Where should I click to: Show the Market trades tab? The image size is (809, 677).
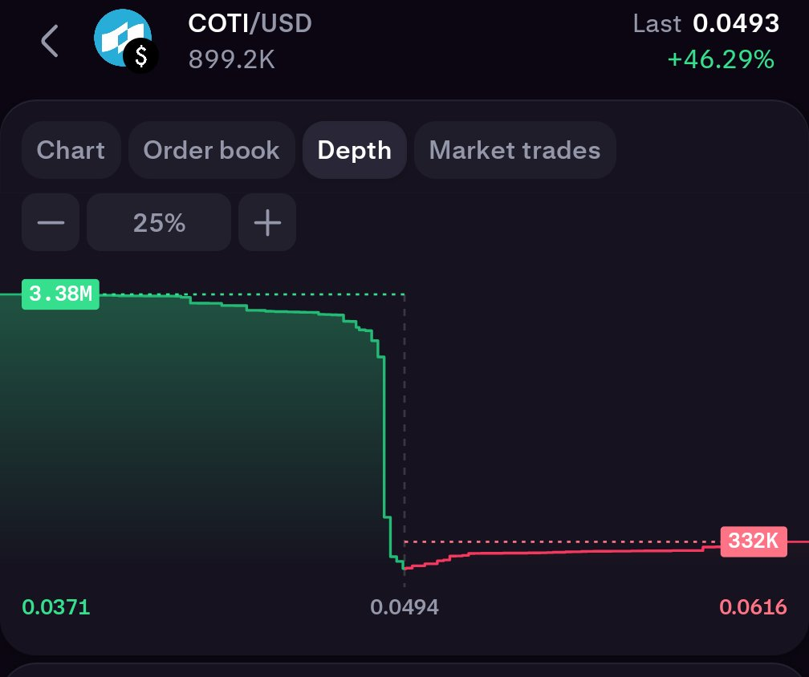pyautogui.click(x=514, y=150)
